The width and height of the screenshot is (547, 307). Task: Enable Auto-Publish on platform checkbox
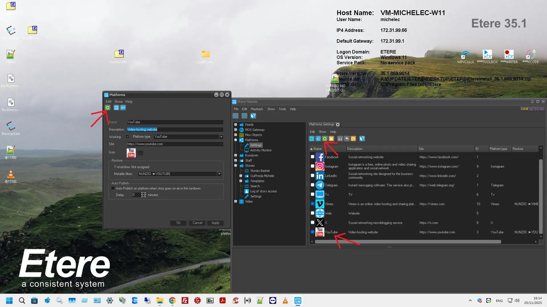[x=113, y=188]
